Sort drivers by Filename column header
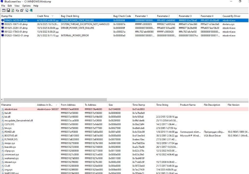This screenshot has height=174, width=249. pyautogui.click(x=6, y=105)
